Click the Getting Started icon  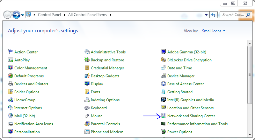point(163,92)
